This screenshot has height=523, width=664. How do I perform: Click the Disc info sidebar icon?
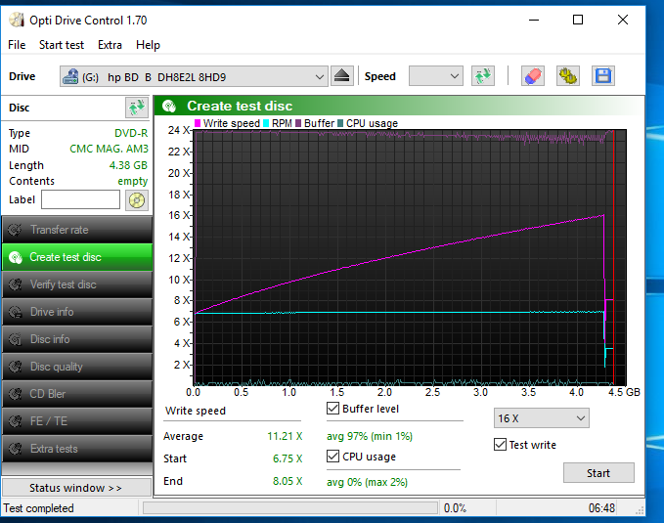[x=16, y=339]
